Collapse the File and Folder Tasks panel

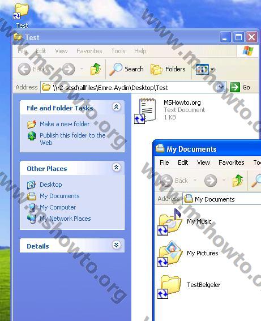[117, 106]
